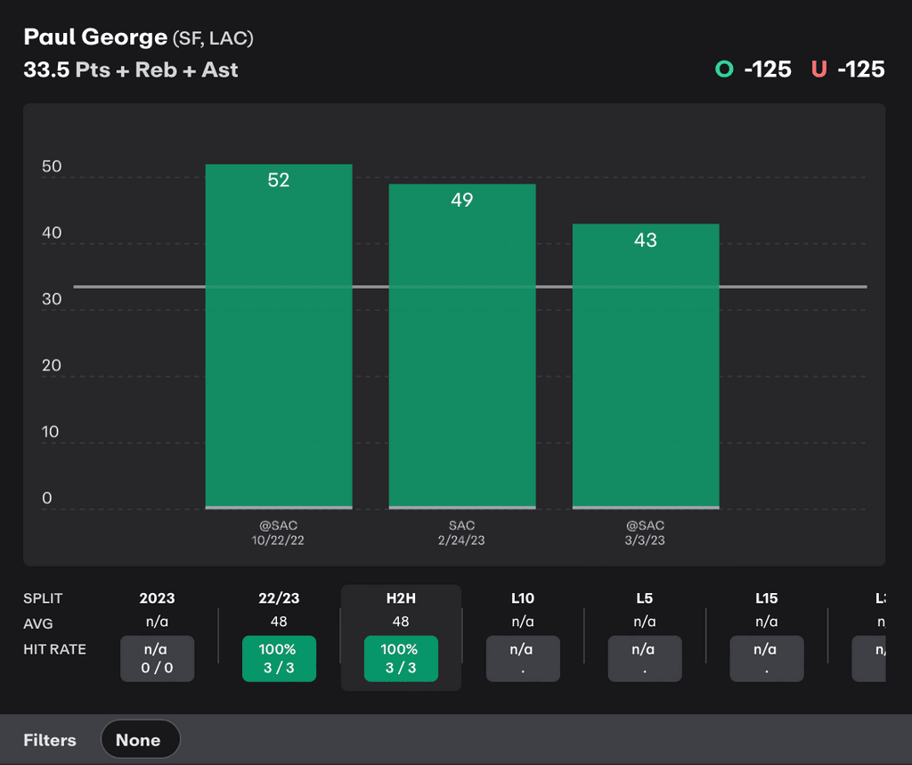Image resolution: width=912 pixels, height=765 pixels.
Task: Click the 22/23 hit rate 100% box
Action: point(279,658)
